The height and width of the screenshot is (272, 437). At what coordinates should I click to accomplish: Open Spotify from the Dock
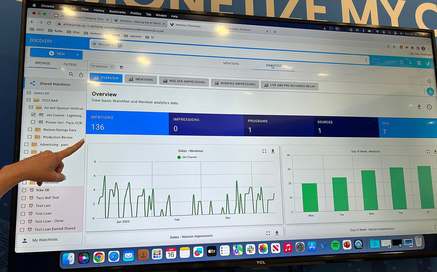click(335, 246)
